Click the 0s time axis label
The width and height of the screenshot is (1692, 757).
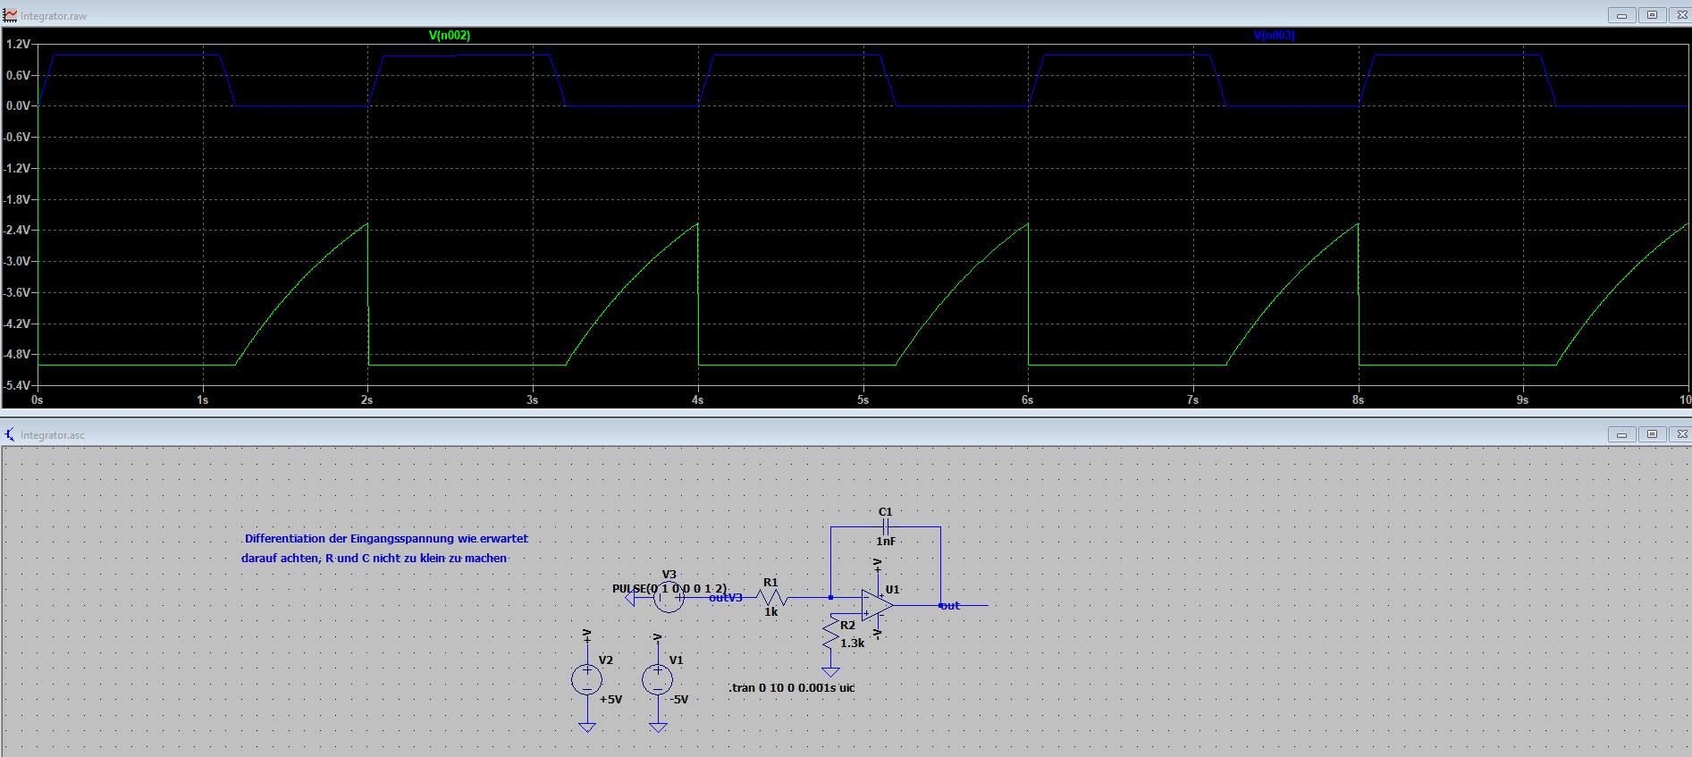pyautogui.click(x=37, y=400)
